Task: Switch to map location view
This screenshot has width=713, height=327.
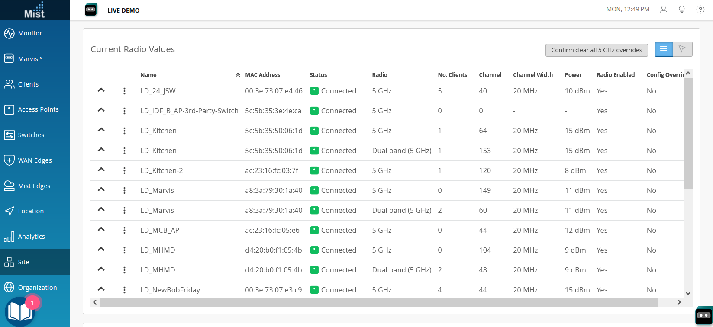Action: 683,49
